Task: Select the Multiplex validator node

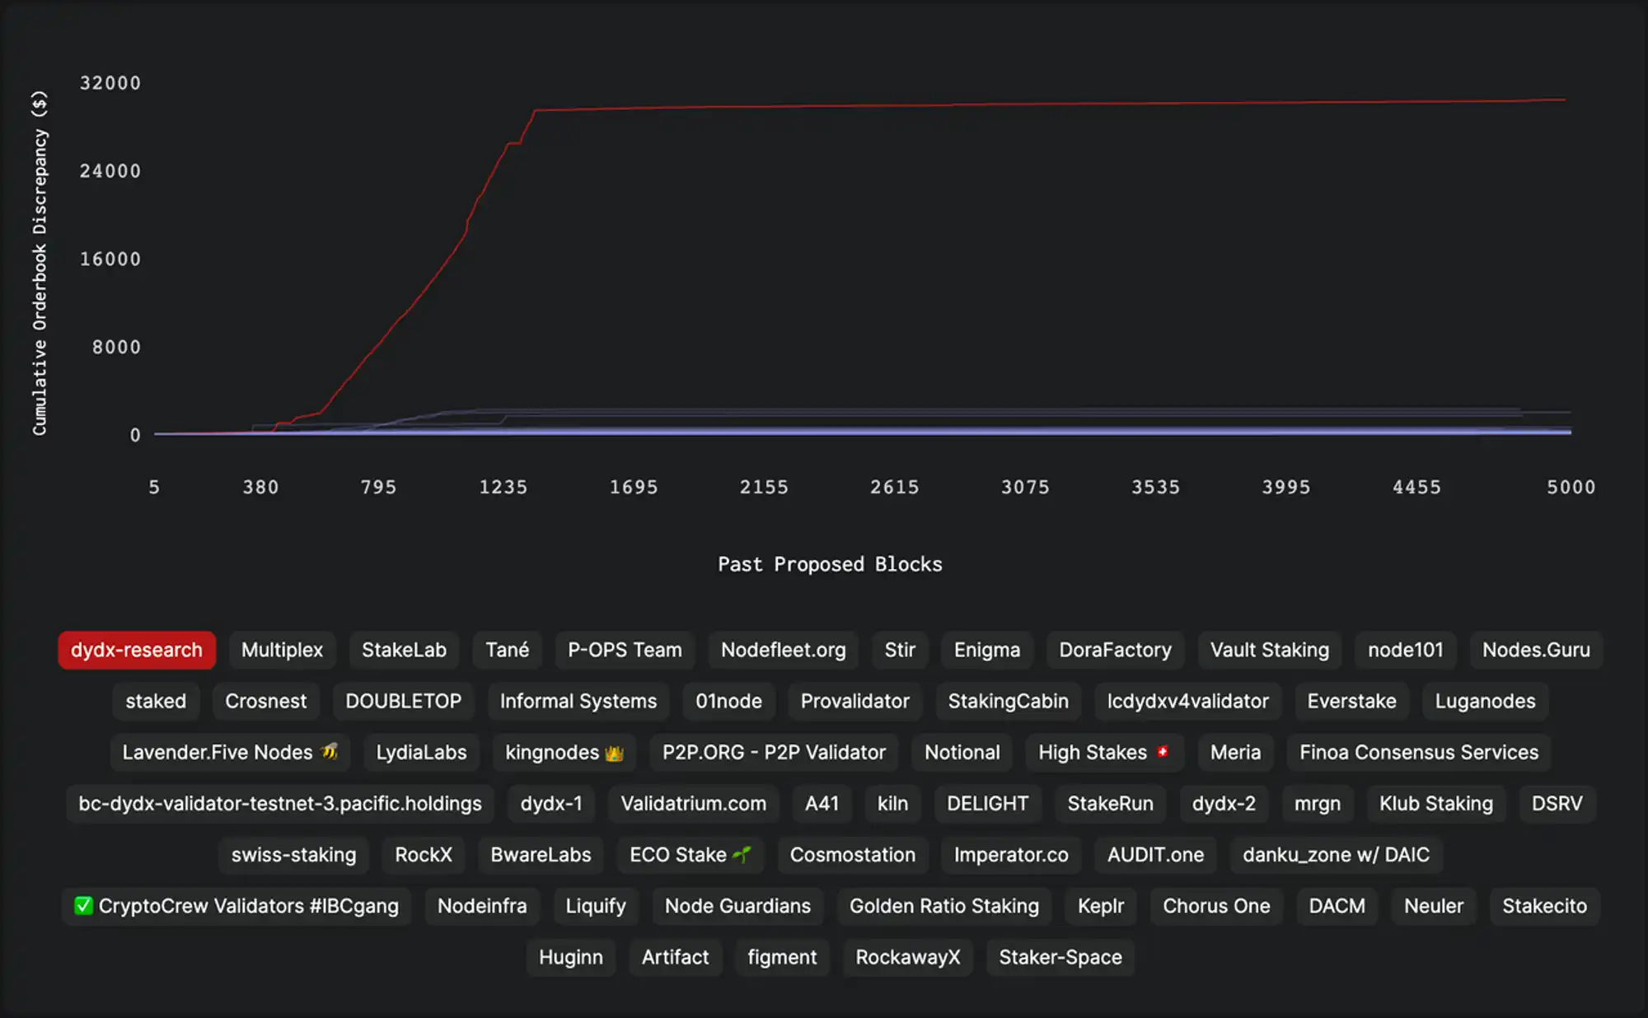Action: coord(281,650)
